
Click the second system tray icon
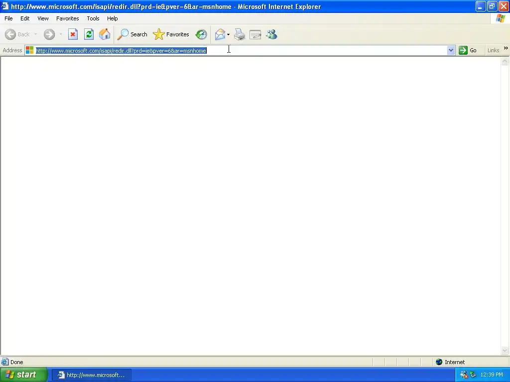tap(473, 375)
